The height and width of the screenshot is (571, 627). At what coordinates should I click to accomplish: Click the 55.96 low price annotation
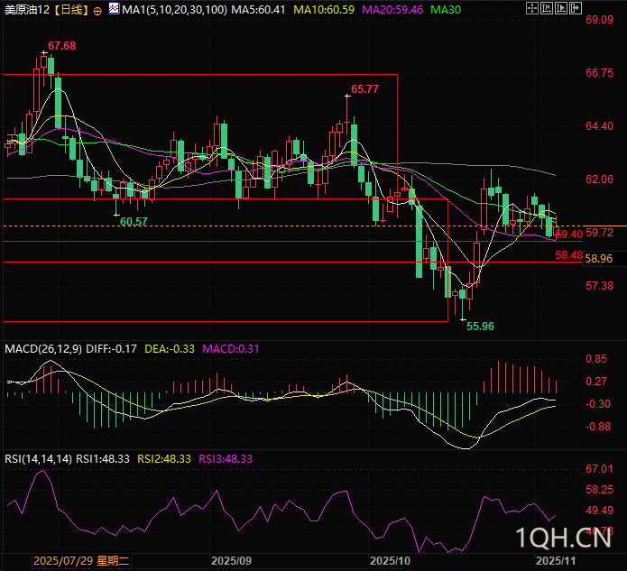point(479,326)
